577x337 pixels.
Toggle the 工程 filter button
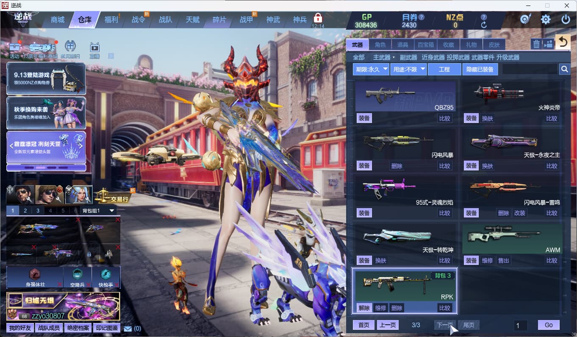point(444,69)
